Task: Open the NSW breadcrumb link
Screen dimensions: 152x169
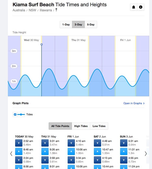Action: pyautogui.click(x=32, y=10)
